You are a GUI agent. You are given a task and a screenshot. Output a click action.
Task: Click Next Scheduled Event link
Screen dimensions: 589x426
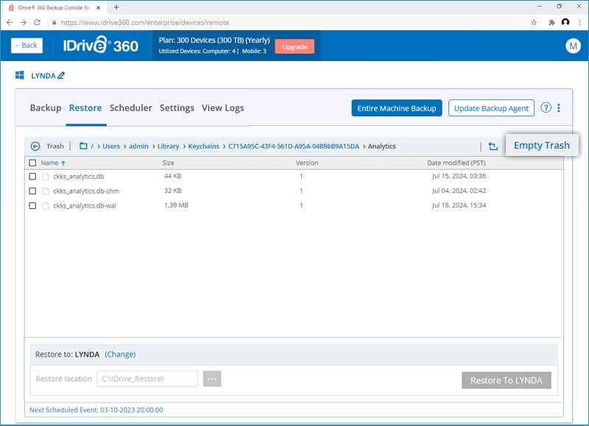point(96,410)
